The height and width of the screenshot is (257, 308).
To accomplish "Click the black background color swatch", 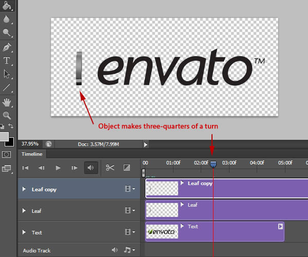I will click(11, 143).
